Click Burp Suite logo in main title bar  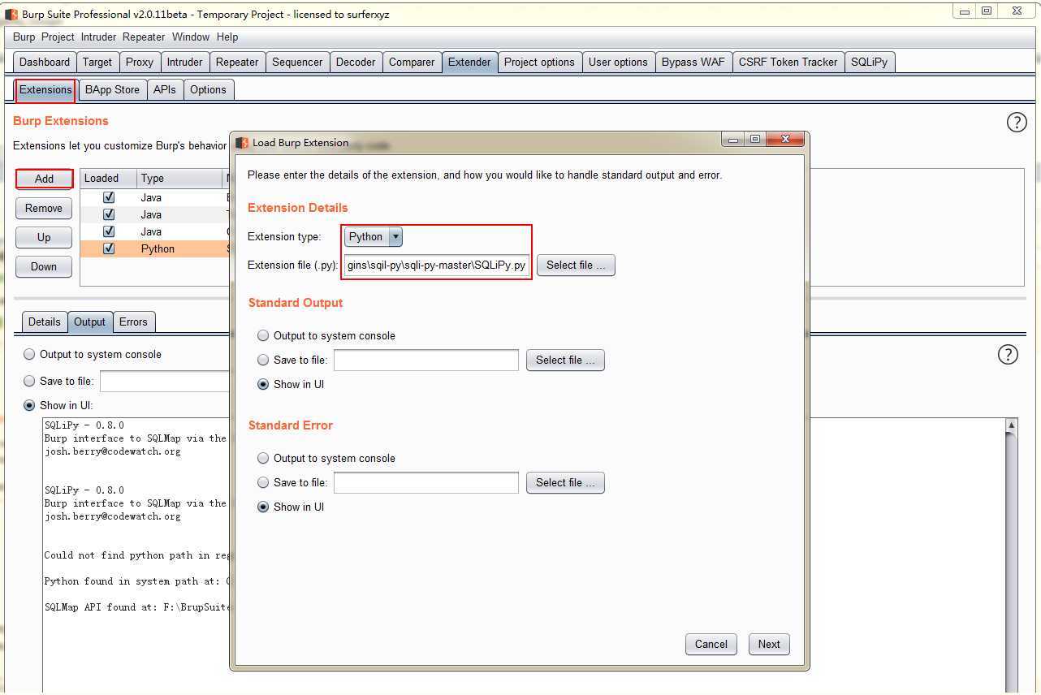click(x=11, y=14)
